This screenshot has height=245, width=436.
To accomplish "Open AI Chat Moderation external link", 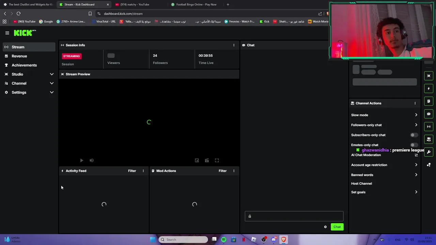I will pos(416,155).
